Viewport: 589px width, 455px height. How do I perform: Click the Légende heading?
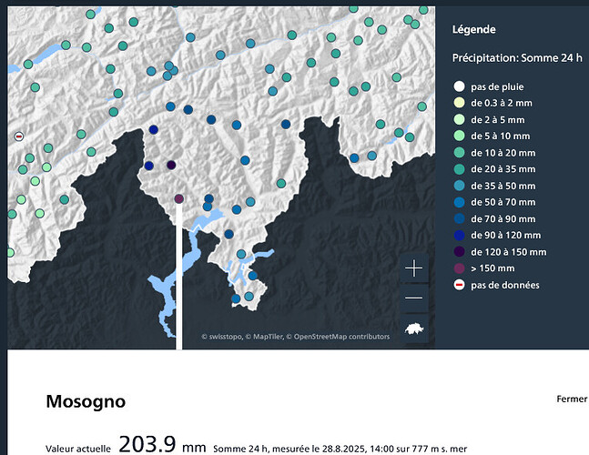[x=474, y=29]
